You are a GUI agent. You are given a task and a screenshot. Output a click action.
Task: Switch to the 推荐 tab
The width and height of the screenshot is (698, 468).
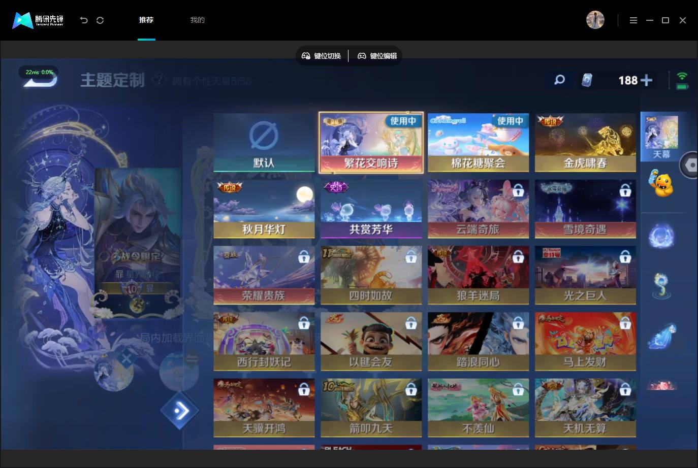click(146, 20)
